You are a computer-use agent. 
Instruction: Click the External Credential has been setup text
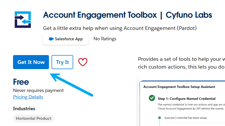tap(186, 118)
